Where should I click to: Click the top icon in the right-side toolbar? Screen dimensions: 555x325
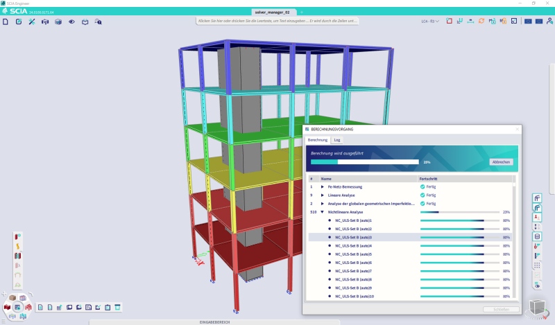click(x=537, y=198)
